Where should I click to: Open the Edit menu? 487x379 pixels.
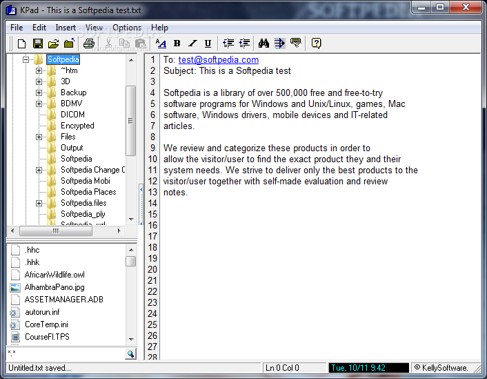(39, 28)
